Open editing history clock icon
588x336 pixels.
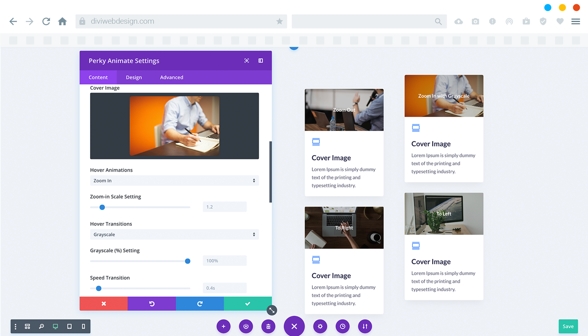(x=343, y=326)
